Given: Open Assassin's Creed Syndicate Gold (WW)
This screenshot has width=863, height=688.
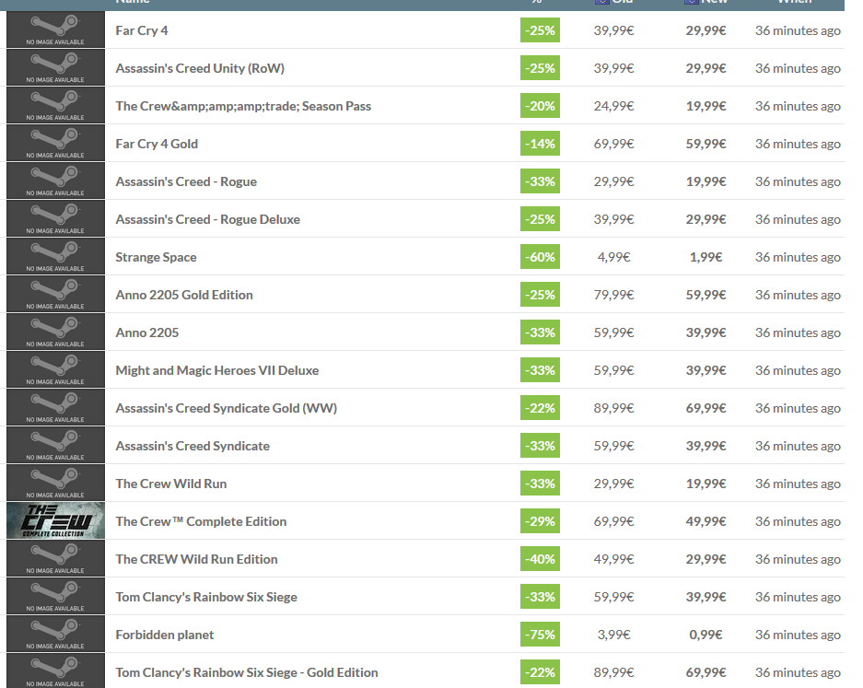Looking at the screenshot, I should click(227, 408).
